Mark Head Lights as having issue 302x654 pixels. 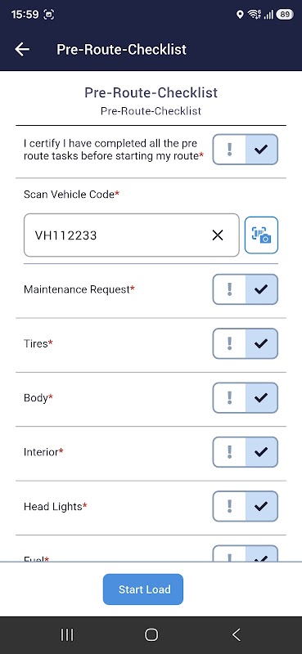coord(229,506)
